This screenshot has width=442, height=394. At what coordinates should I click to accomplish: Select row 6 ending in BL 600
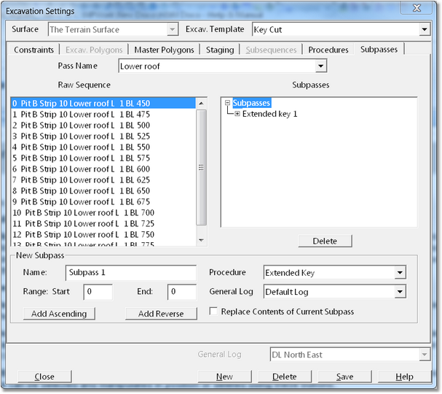tap(103, 169)
